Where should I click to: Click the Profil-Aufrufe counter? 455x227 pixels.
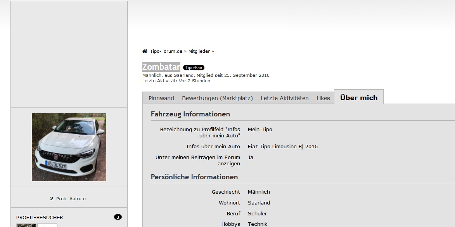point(68,199)
